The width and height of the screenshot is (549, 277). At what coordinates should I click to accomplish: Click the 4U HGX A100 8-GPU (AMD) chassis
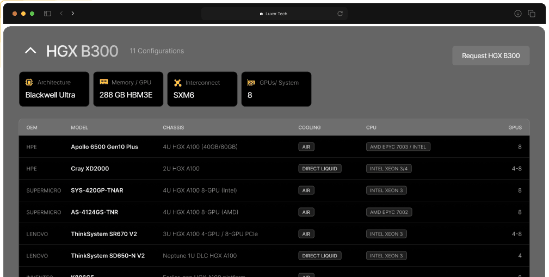pos(200,212)
